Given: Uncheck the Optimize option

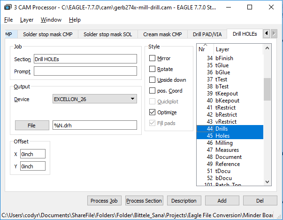Looking at the screenshot, I should pyautogui.click(x=153, y=112).
